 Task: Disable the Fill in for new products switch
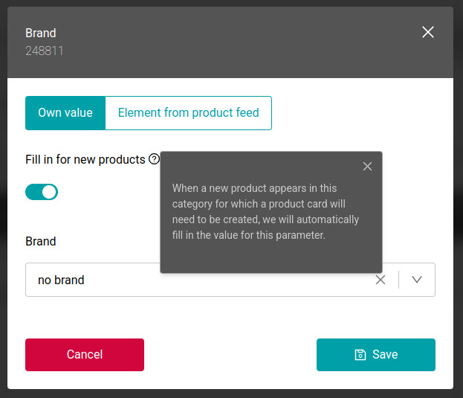click(x=42, y=192)
